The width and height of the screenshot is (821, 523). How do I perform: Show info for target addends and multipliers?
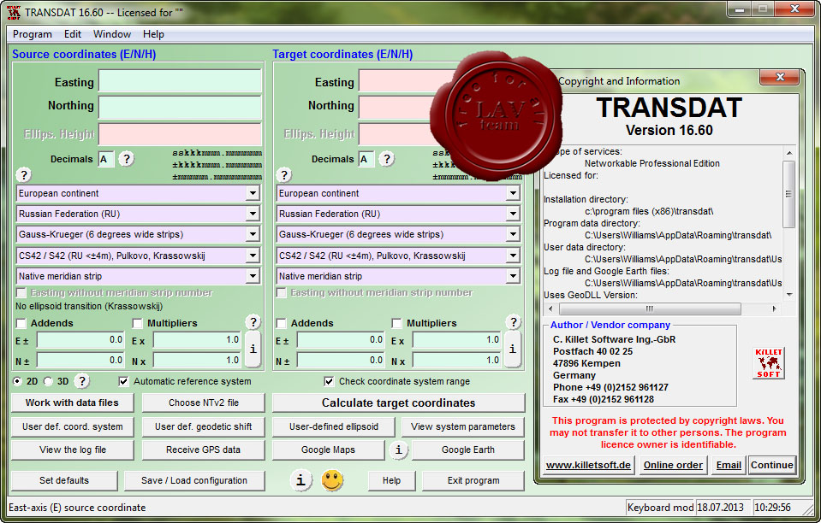pos(513,349)
